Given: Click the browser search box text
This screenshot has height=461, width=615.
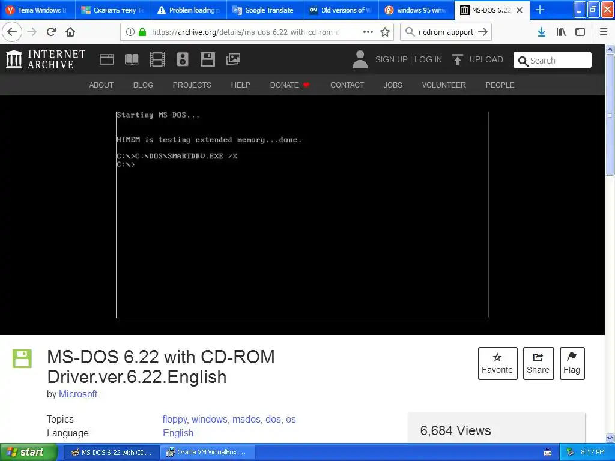Looking at the screenshot, I should pyautogui.click(x=446, y=32).
